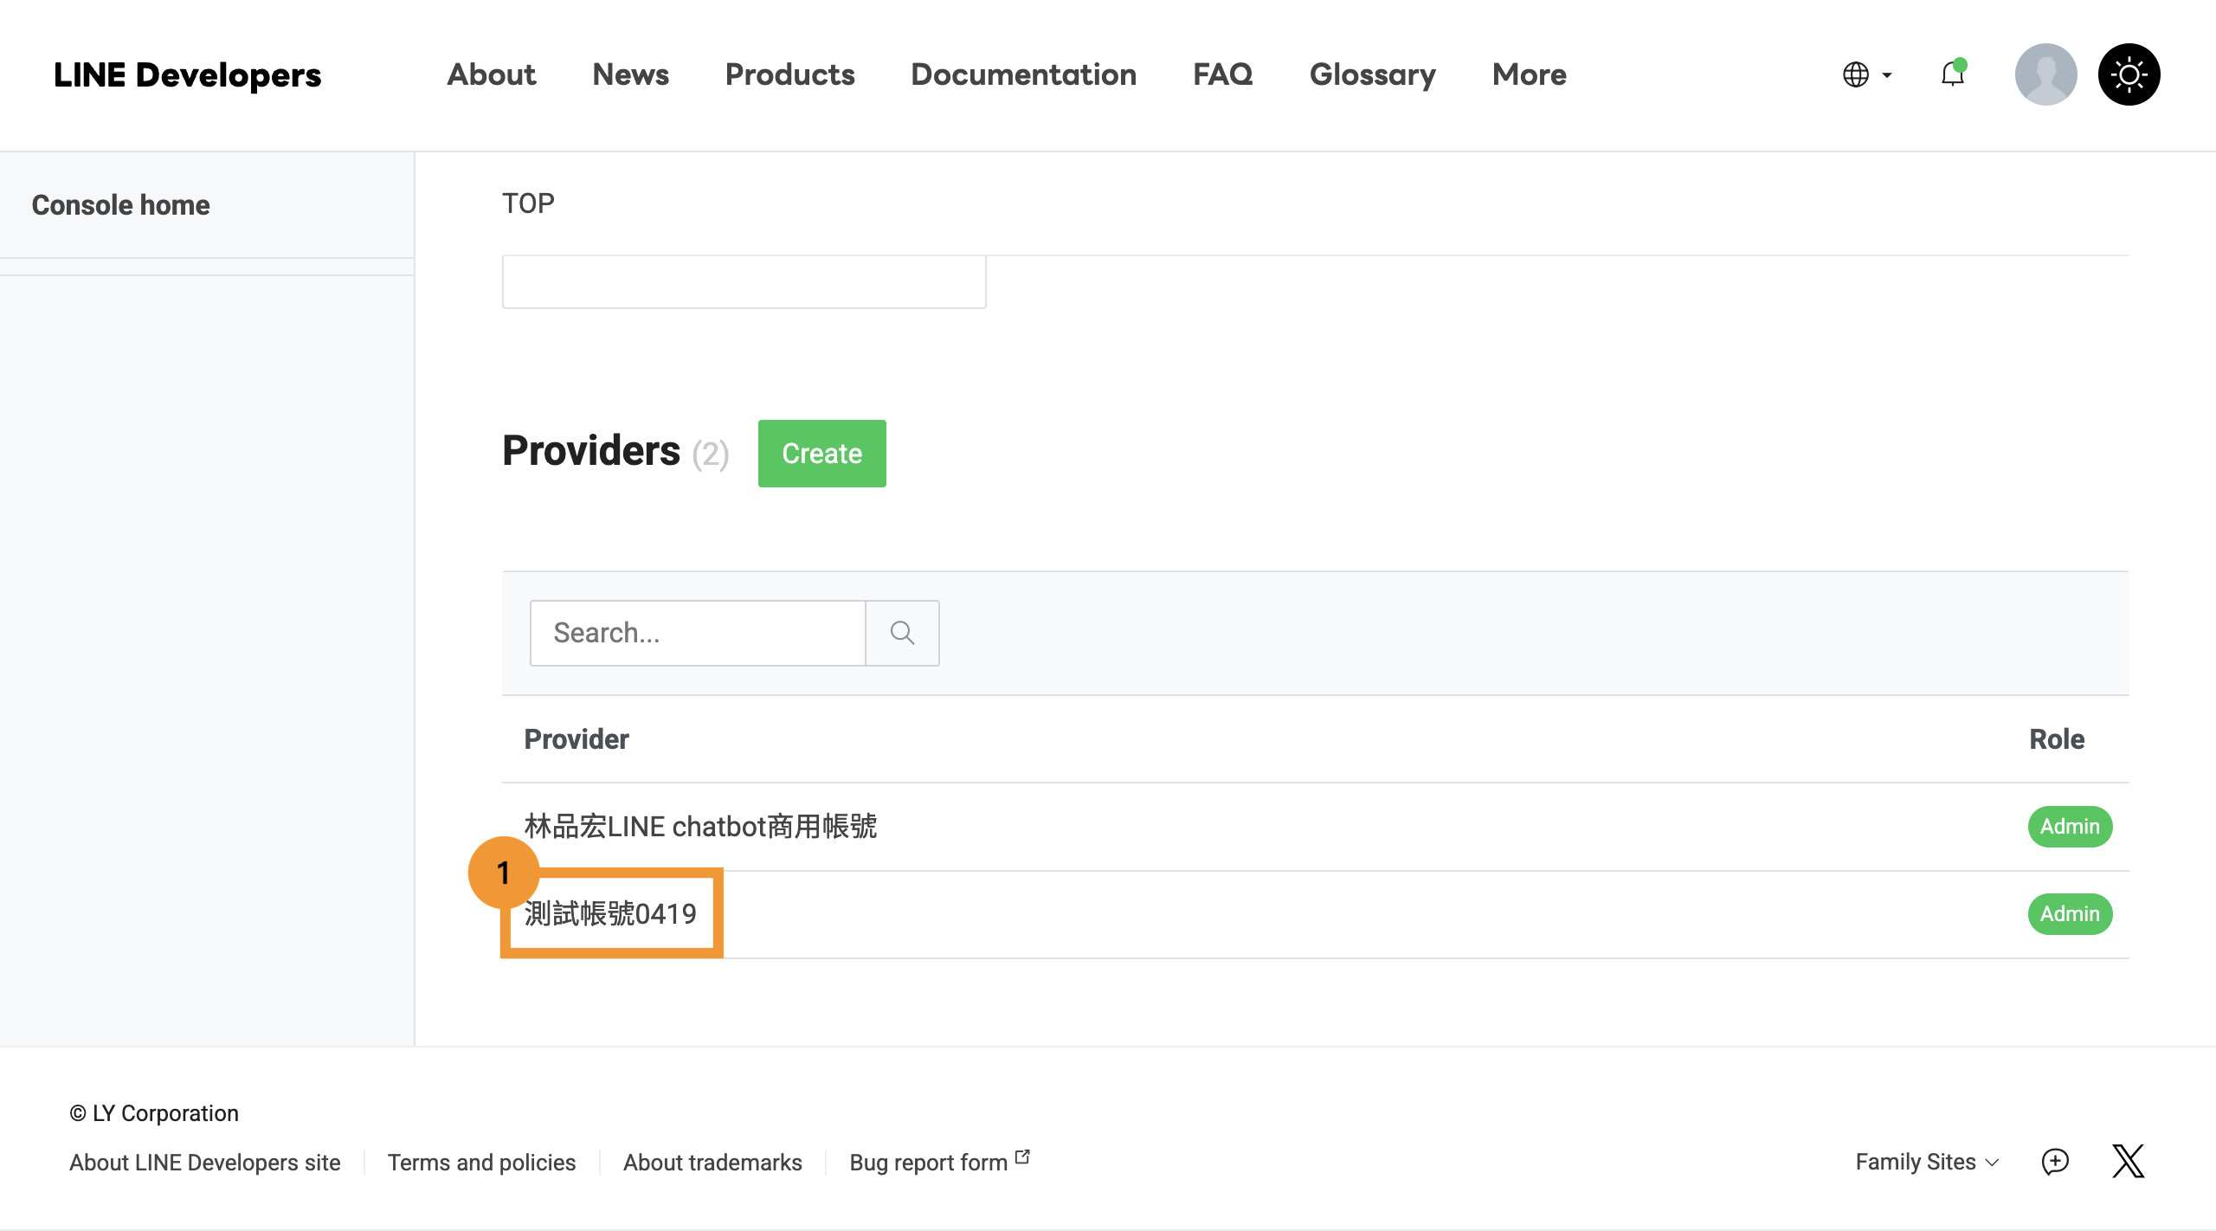
Task: Click the green Create provider button
Action: pyautogui.click(x=821, y=454)
